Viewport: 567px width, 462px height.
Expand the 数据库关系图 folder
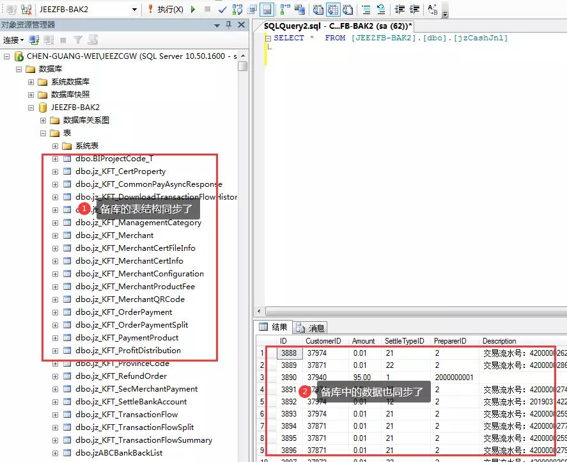(43, 120)
